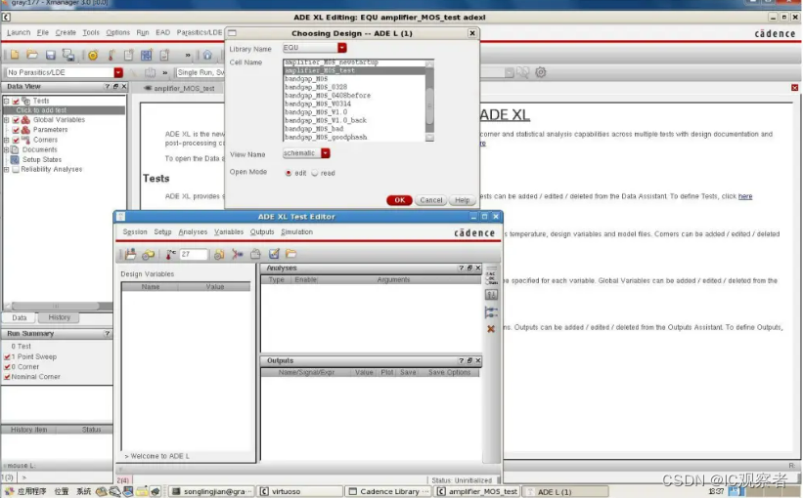Click the home icon in ADE XL toolbar

(207, 55)
